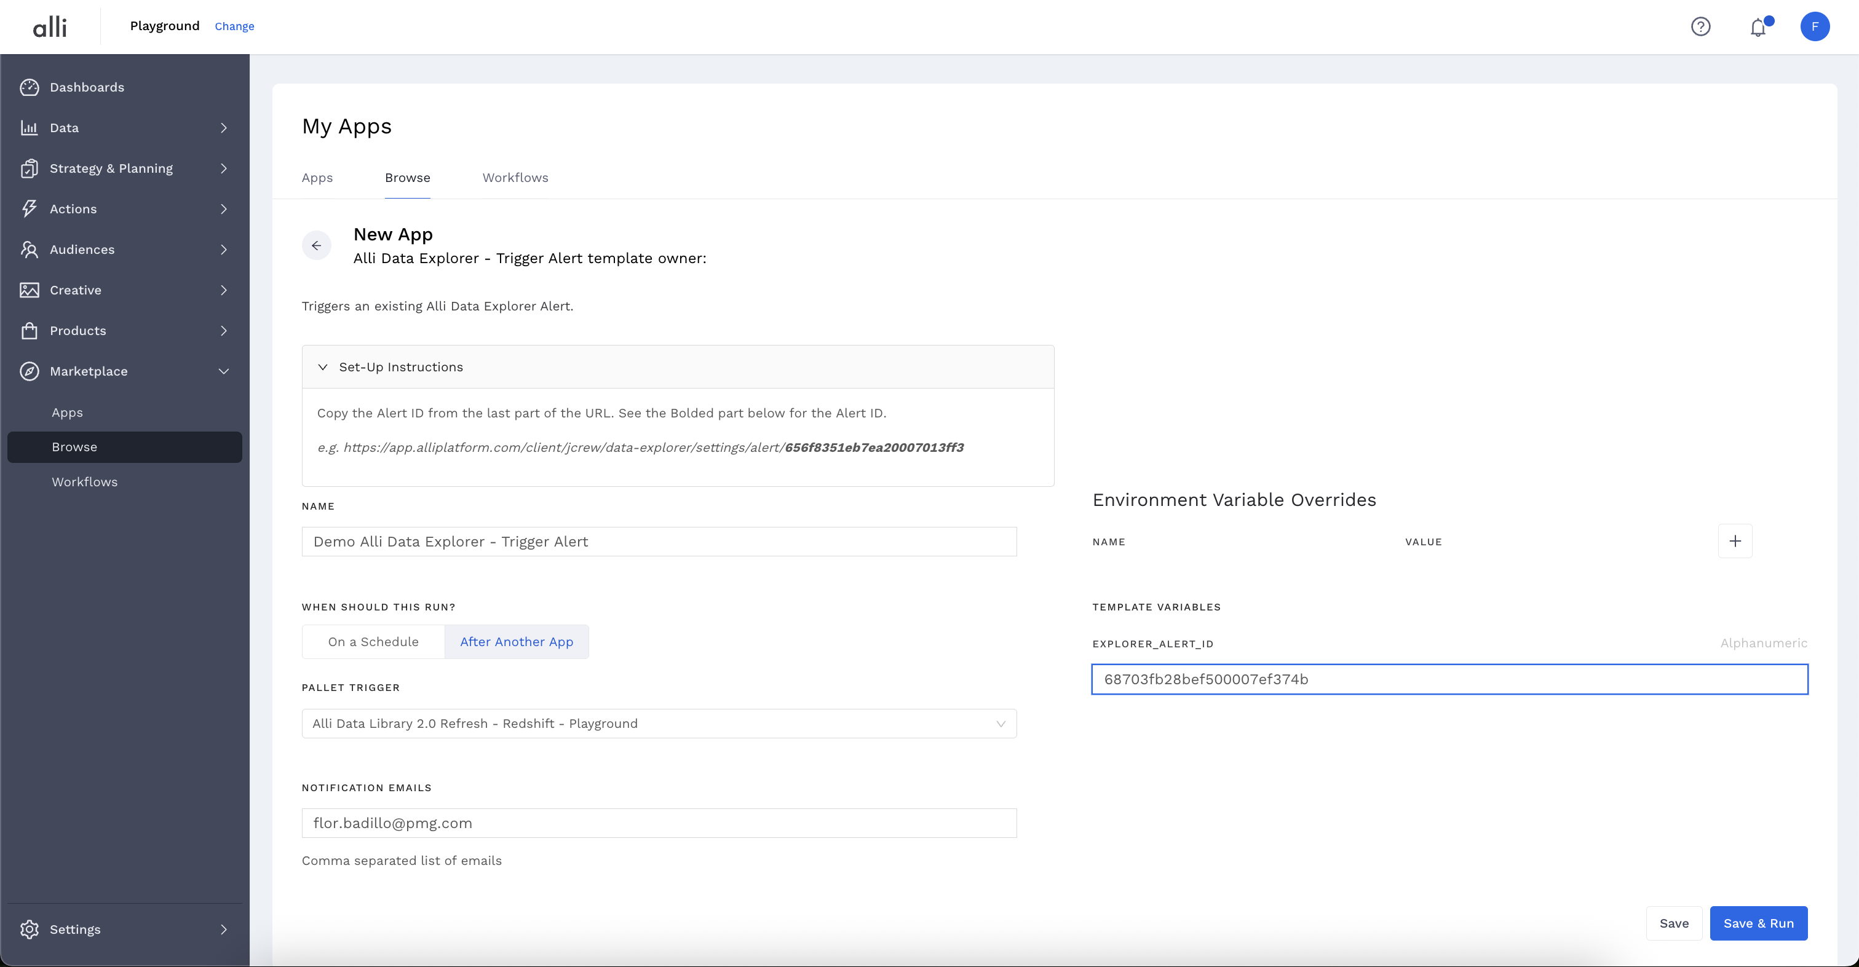Collapse the Marketplace sidebar menu
The width and height of the screenshot is (1859, 967).
[x=224, y=371]
